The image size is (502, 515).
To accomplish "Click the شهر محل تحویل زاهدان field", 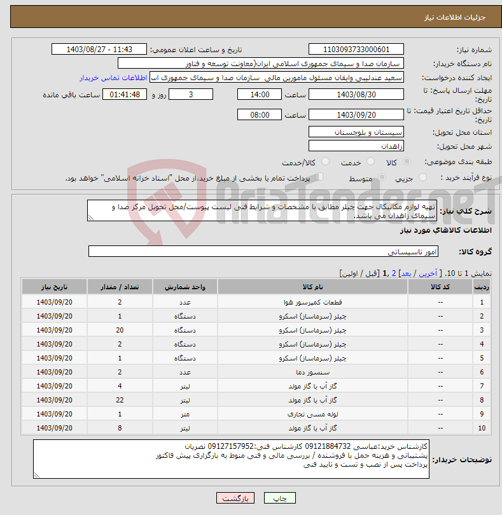I will pos(356,146).
